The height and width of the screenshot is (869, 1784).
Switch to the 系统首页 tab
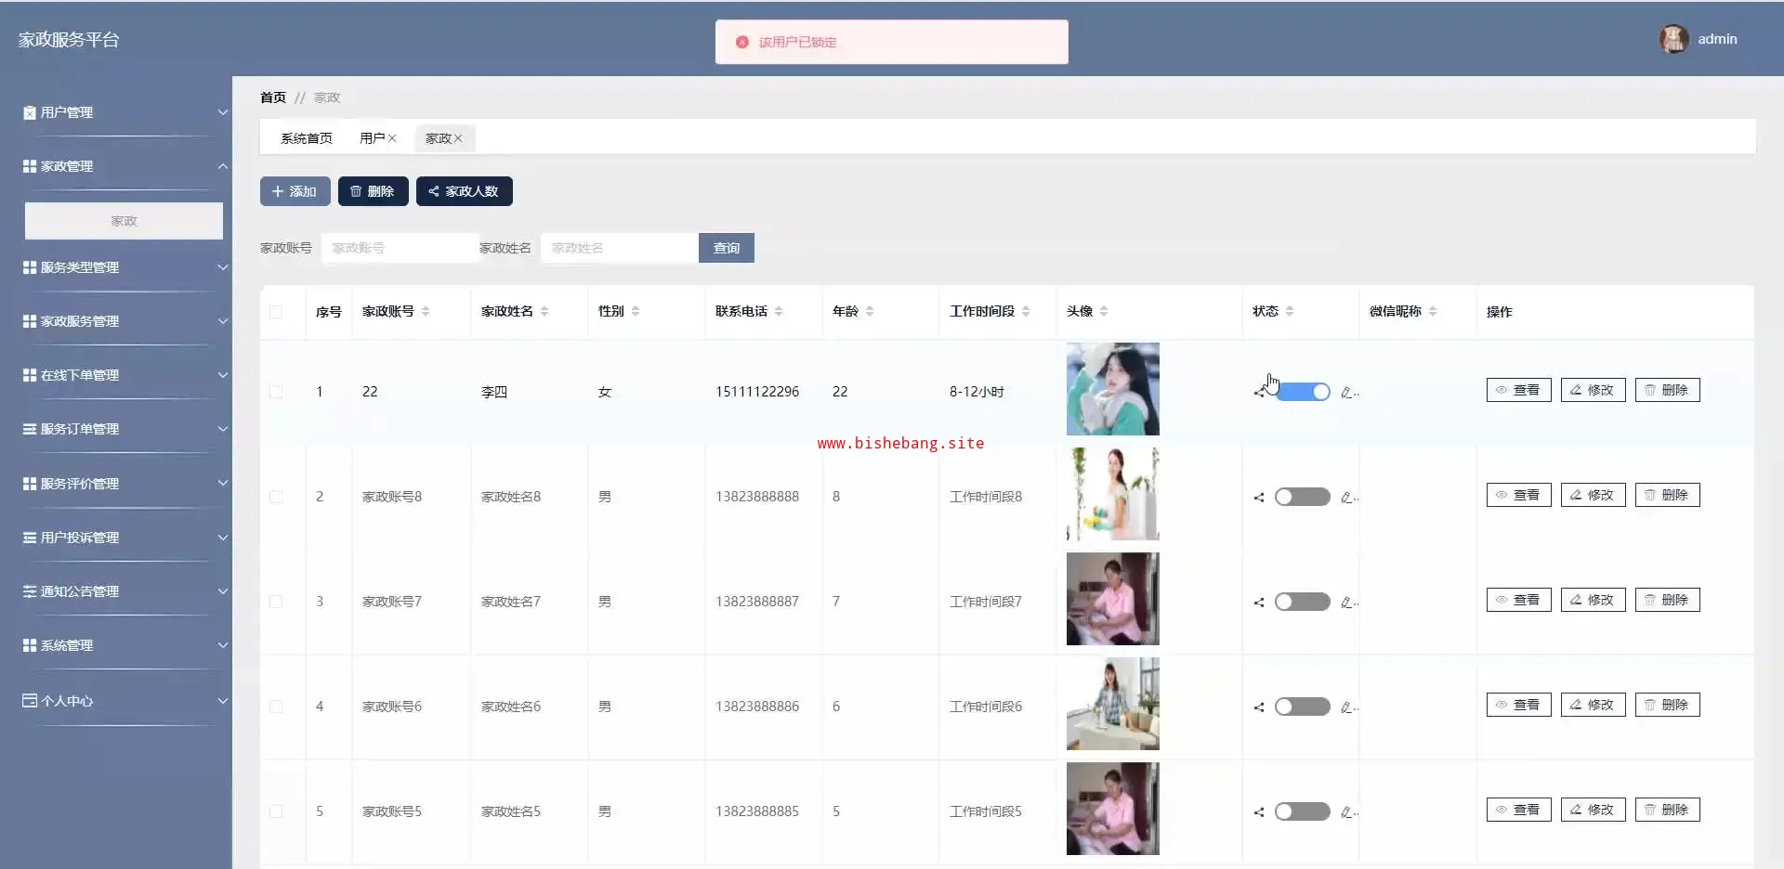tap(307, 138)
